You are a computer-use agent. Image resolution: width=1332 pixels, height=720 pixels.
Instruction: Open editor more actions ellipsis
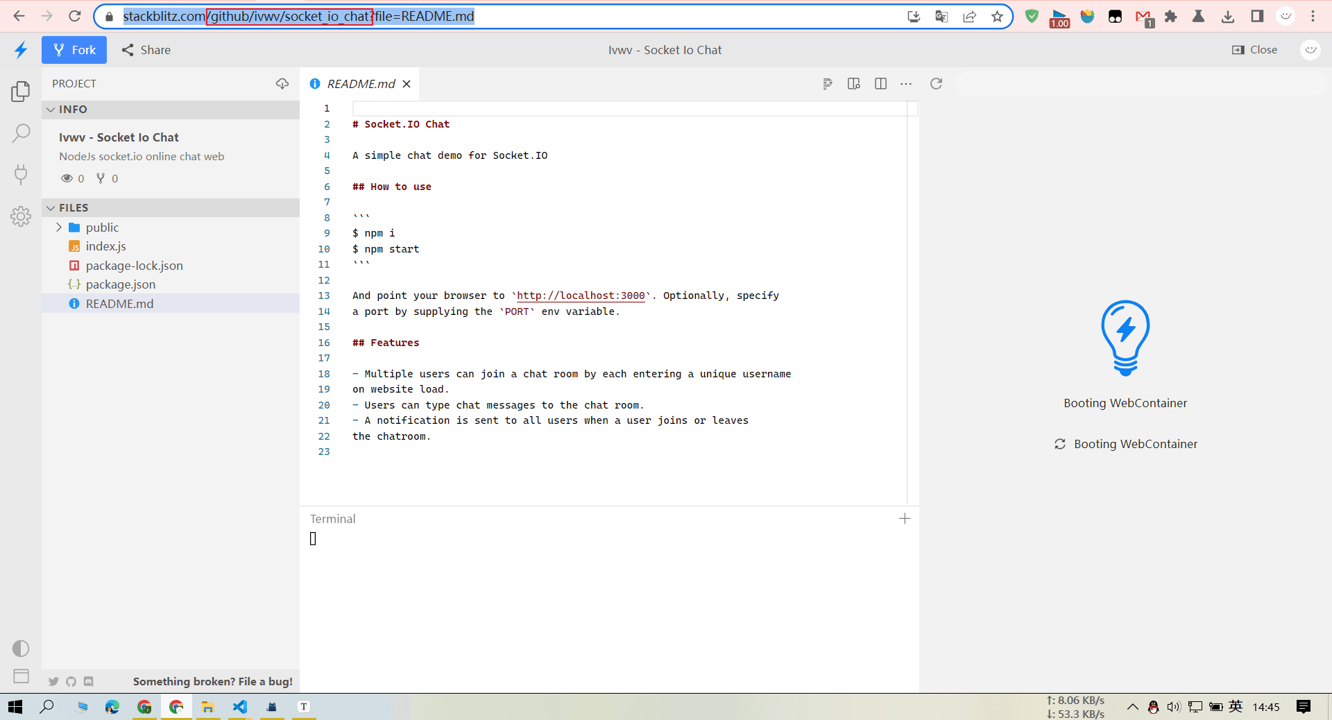[x=906, y=84]
